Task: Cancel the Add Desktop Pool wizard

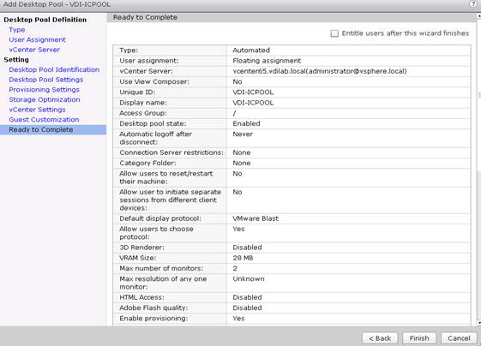Action: (459, 338)
